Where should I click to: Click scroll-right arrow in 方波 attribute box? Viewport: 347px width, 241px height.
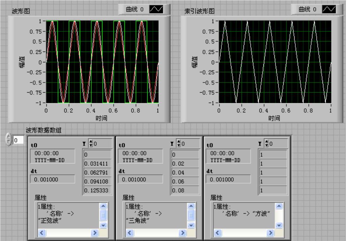click(270, 233)
